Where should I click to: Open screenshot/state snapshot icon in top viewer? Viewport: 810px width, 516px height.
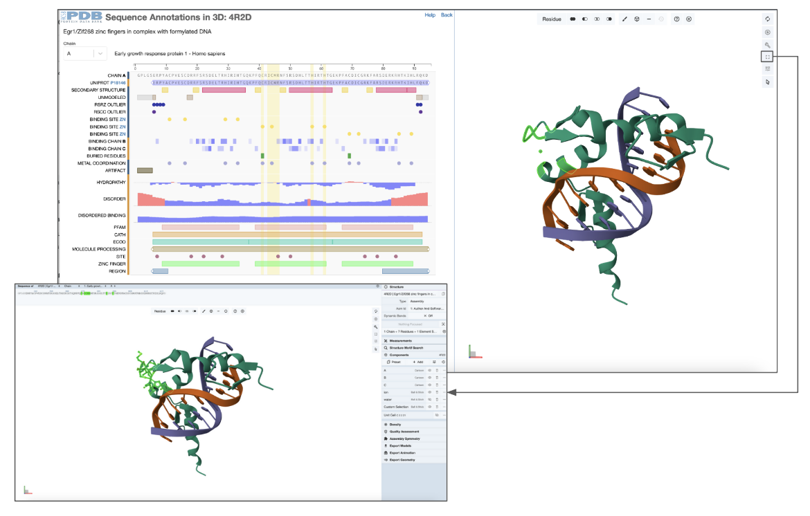point(767,32)
